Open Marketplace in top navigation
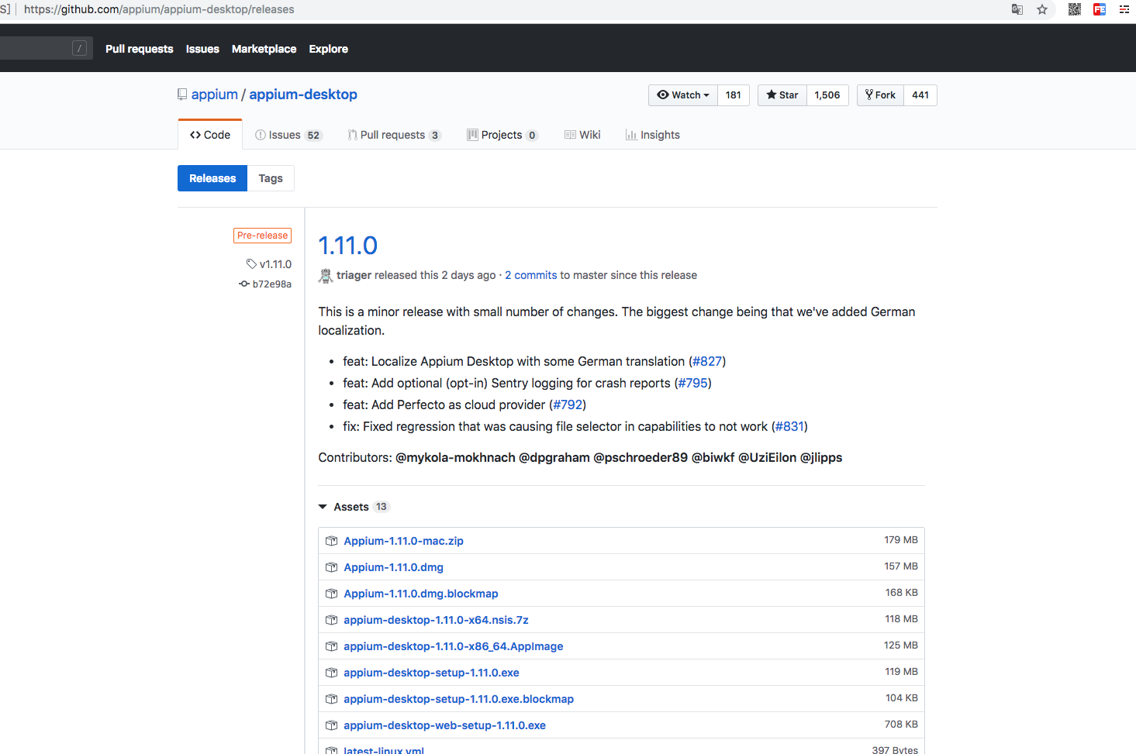 point(264,49)
